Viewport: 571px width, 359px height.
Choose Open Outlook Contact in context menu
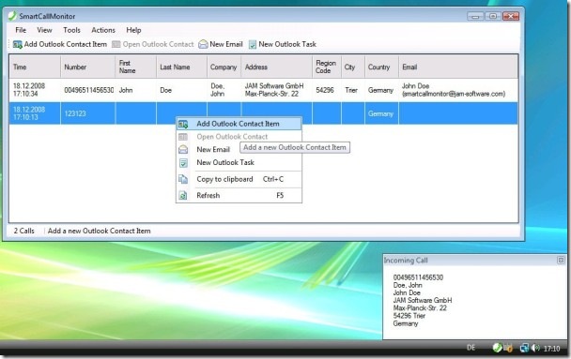(x=239, y=137)
